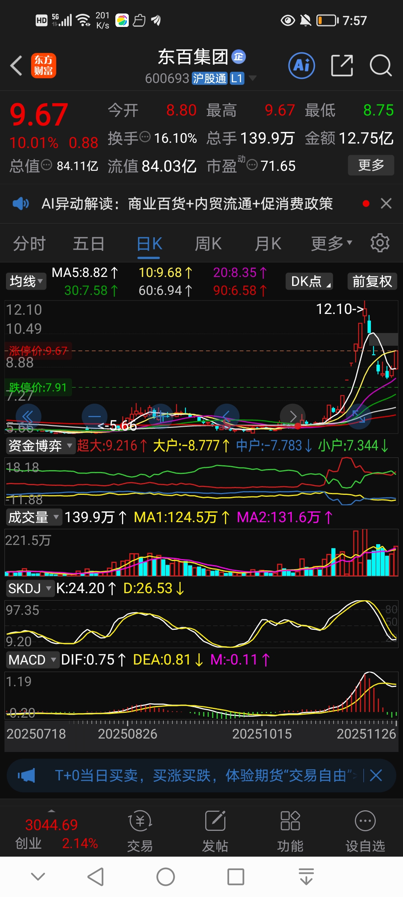Switch to the 五日 tab
The width and height of the screenshot is (403, 897).
point(88,243)
